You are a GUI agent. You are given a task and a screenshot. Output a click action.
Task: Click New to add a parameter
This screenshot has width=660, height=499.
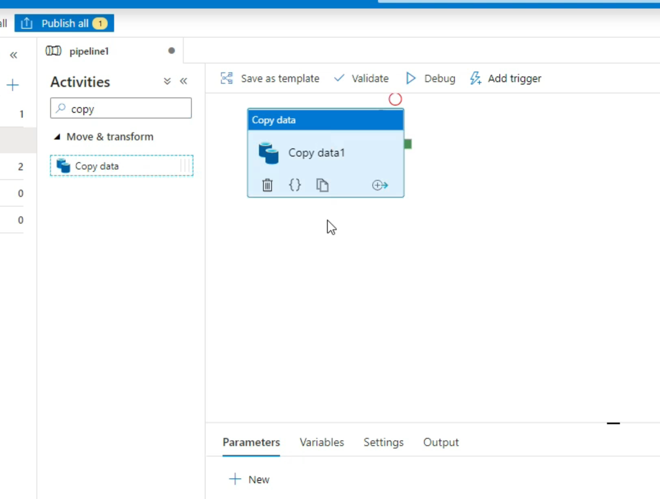(249, 480)
